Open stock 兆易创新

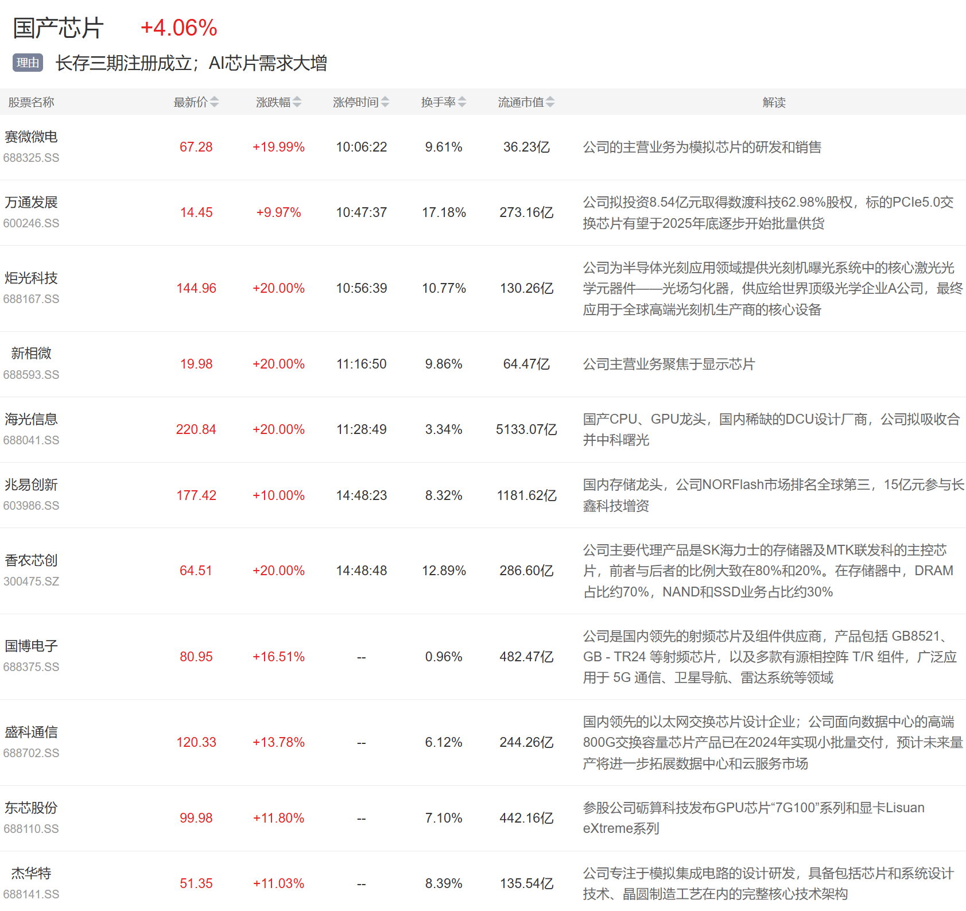point(31,484)
